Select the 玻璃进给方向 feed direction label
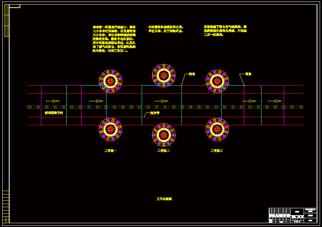The height and width of the screenshot is (227, 322). click(54, 113)
